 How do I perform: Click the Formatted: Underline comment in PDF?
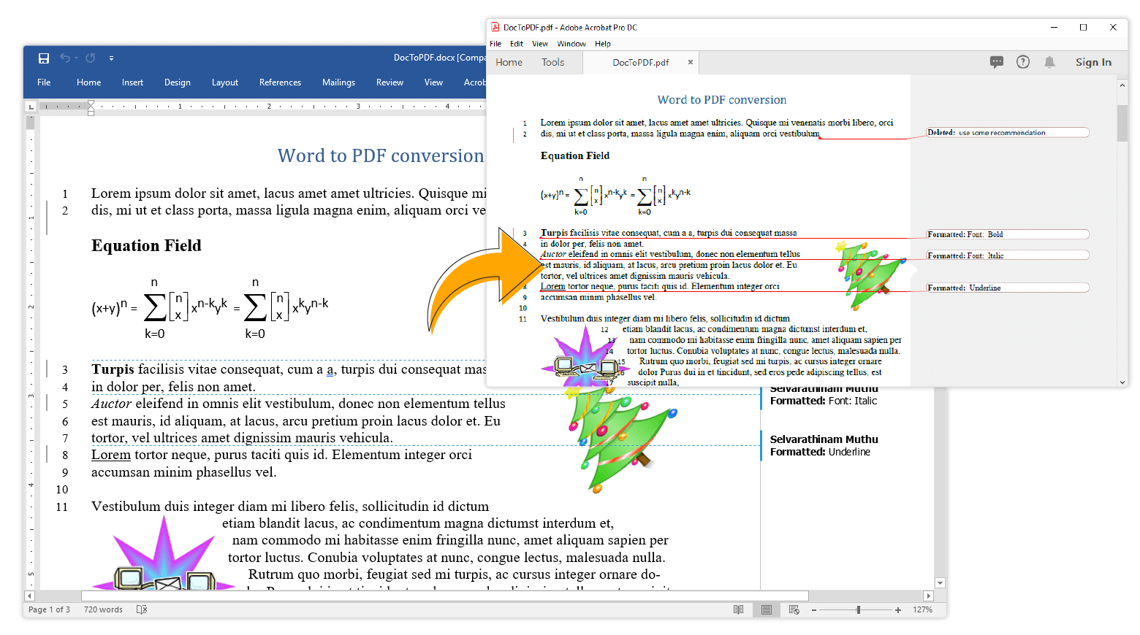coord(1008,288)
